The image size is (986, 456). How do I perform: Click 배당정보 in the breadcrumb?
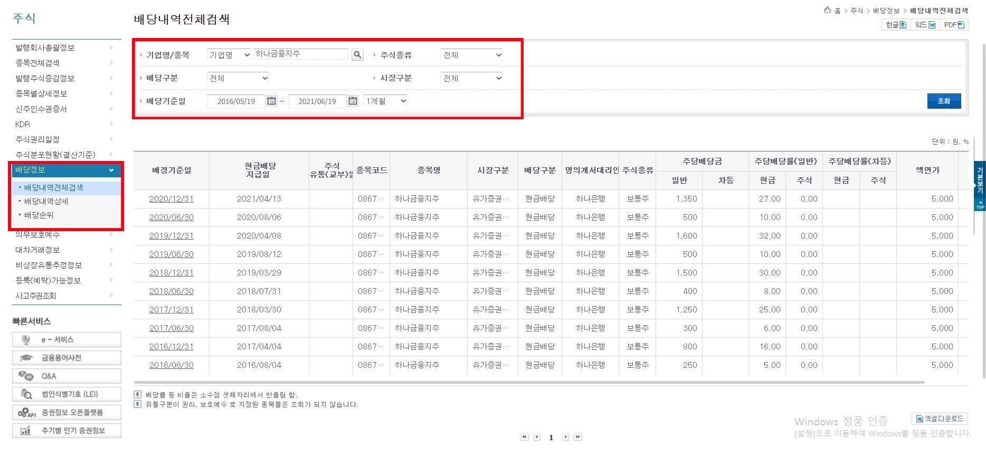[886, 11]
